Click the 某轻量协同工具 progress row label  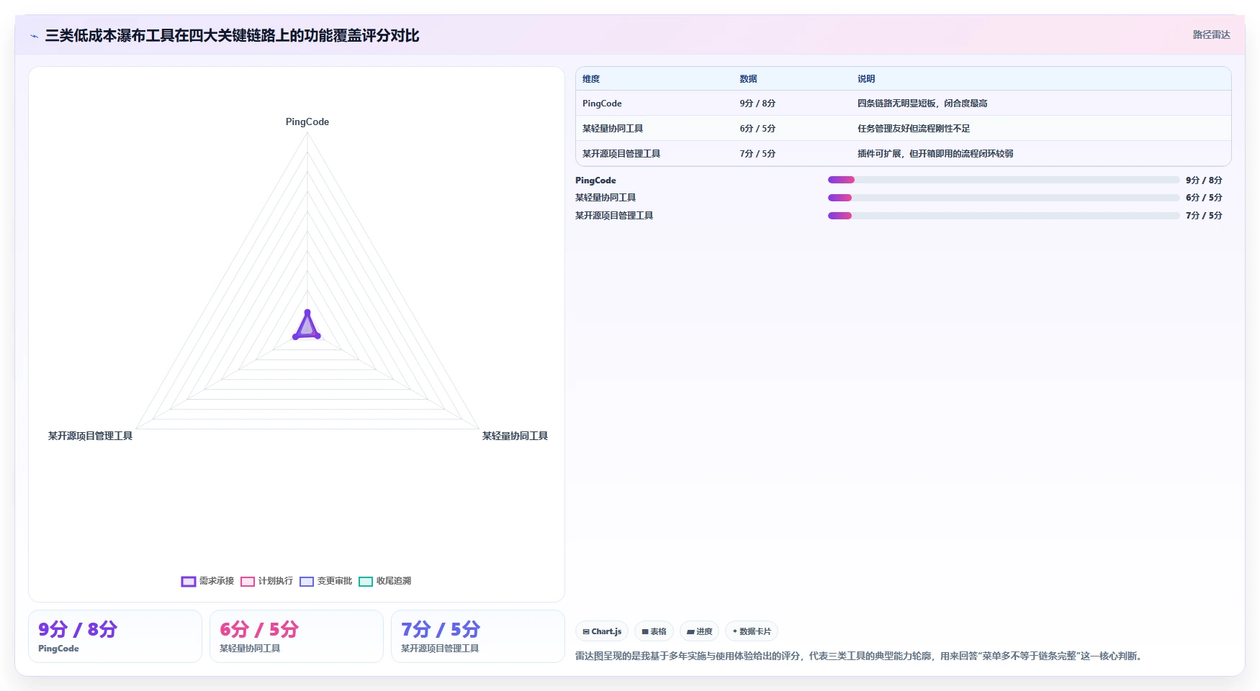point(606,198)
